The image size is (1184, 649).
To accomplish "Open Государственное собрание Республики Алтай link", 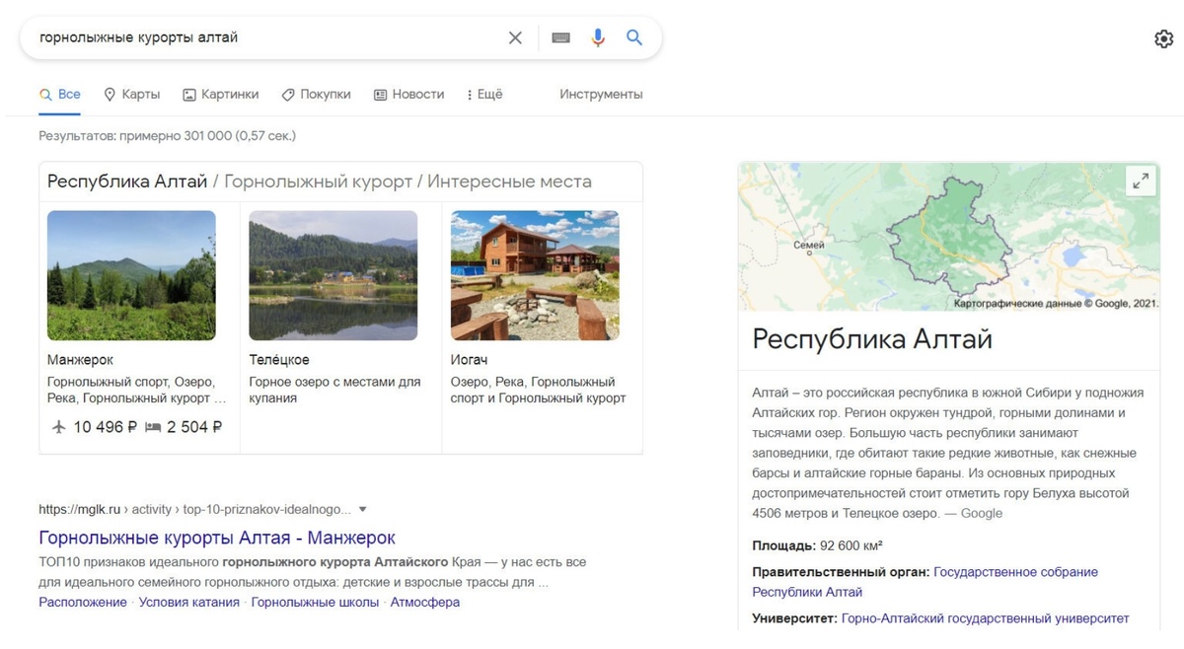I will pos(925,582).
